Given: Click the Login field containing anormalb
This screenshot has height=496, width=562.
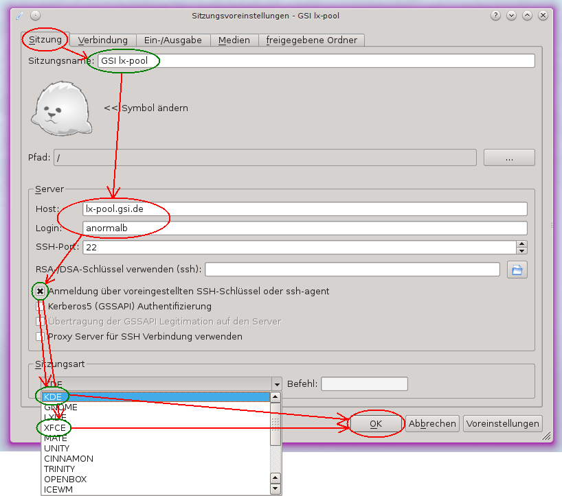Looking at the screenshot, I should pyautogui.click(x=304, y=228).
